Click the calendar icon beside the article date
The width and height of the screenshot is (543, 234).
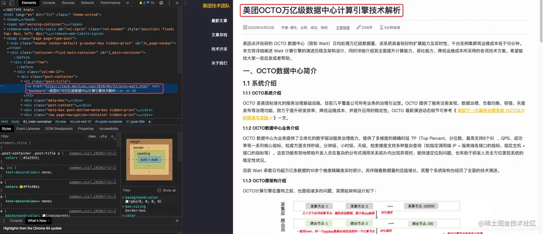click(245, 27)
